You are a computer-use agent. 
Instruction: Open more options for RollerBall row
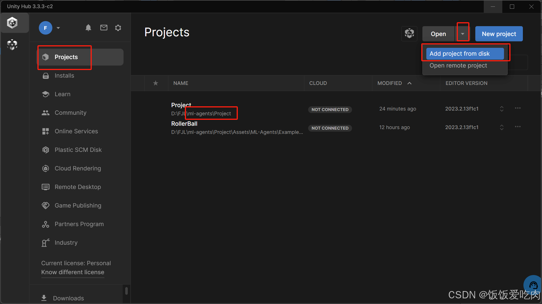click(x=518, y=127)
